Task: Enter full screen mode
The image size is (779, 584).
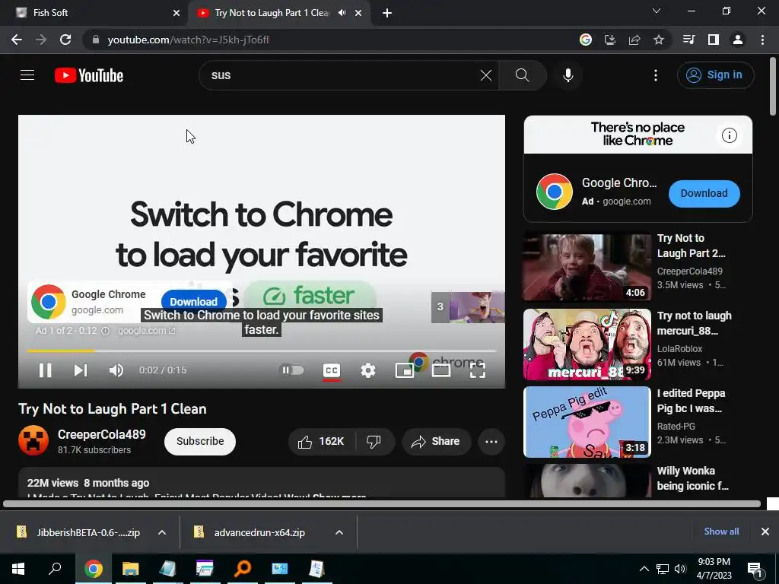Action: click(x=478, y=370)
